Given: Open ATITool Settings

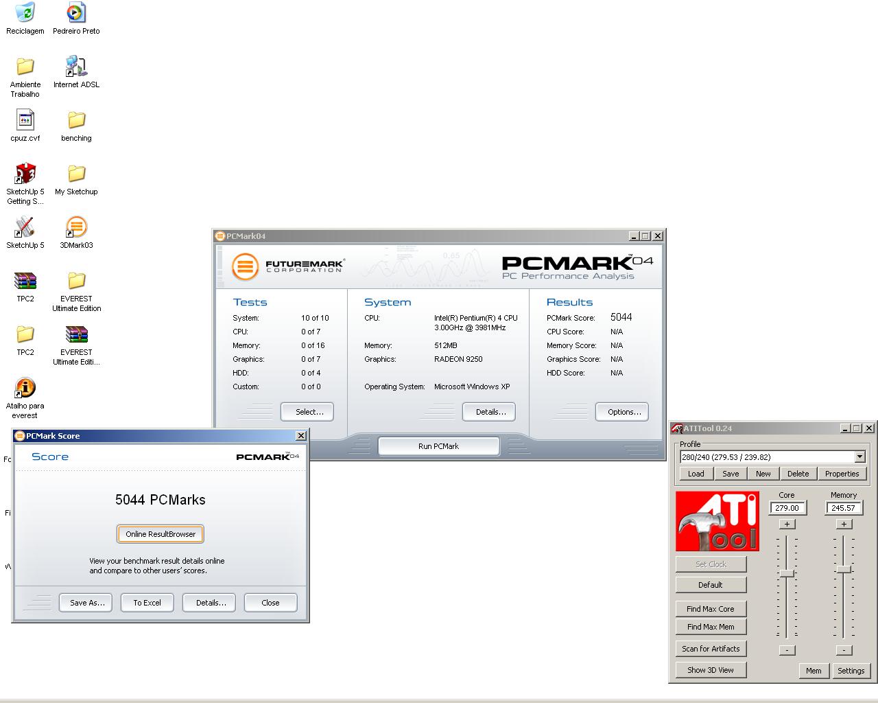Looking at the screenshot, I should 851,671.
